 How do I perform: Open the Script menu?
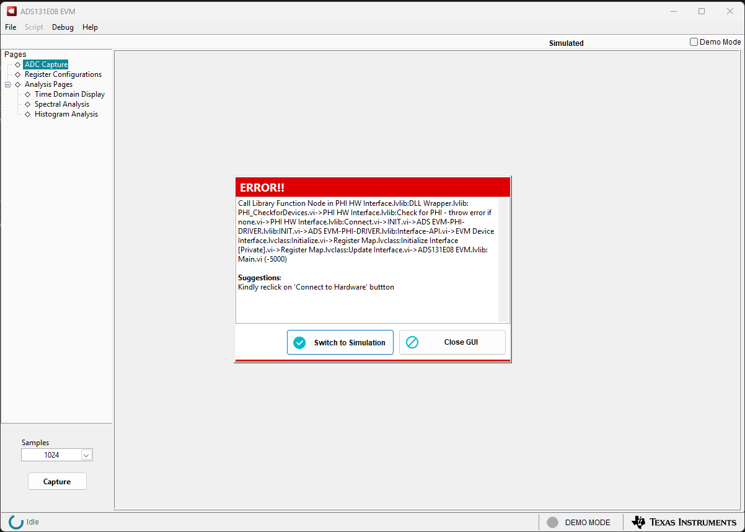point(34,27)
